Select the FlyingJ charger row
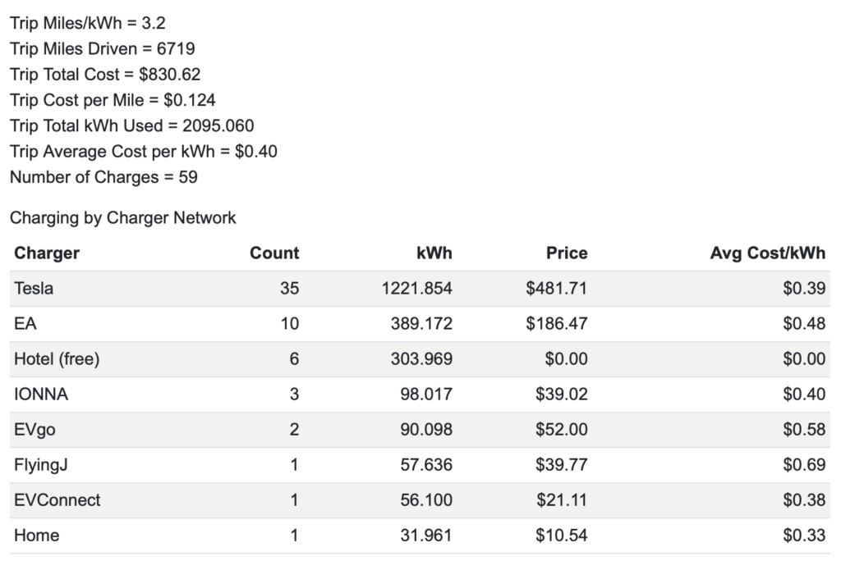Screen dimensions: 841x570 pos(420,465)
